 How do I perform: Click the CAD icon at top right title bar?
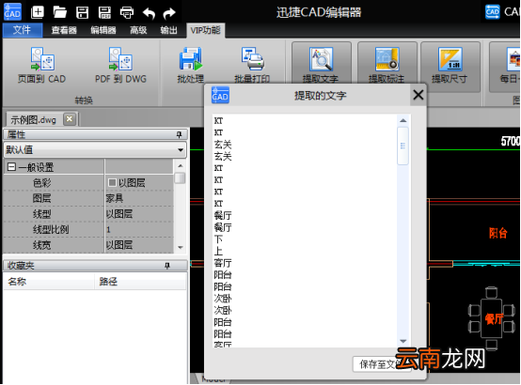coord(493,12)
